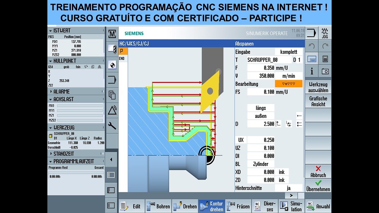Start Simulation softkey
The image size is (379, 213).
tap(291, 206)
